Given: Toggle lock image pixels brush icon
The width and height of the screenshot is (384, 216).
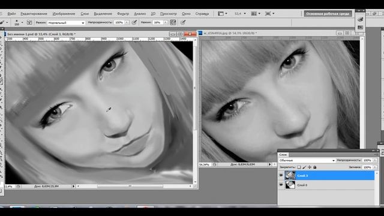Looking at the screenshot, I should click(304, 167).
